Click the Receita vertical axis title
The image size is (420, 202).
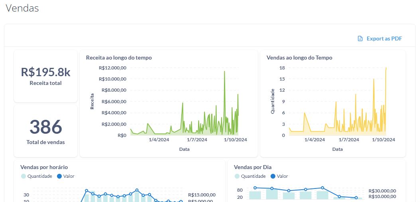pyautogui.click(x=92, y=102)
